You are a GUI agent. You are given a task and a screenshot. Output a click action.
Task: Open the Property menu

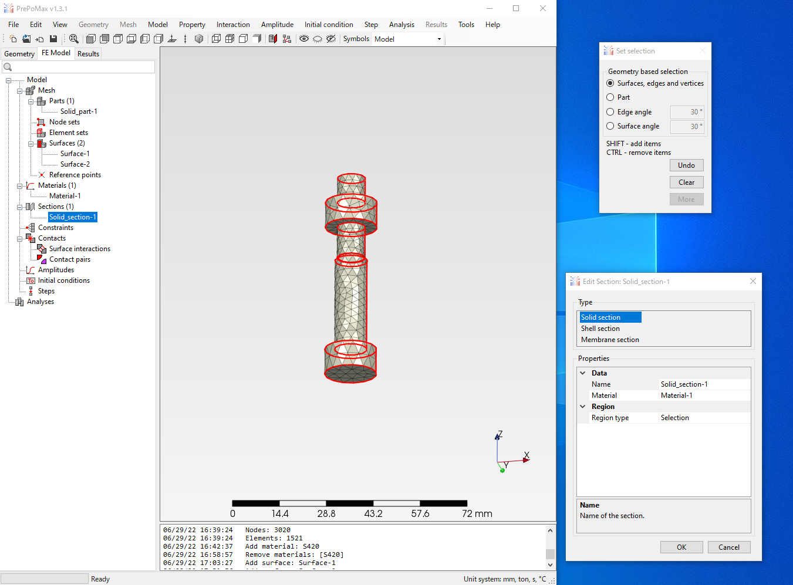point(192,25)
